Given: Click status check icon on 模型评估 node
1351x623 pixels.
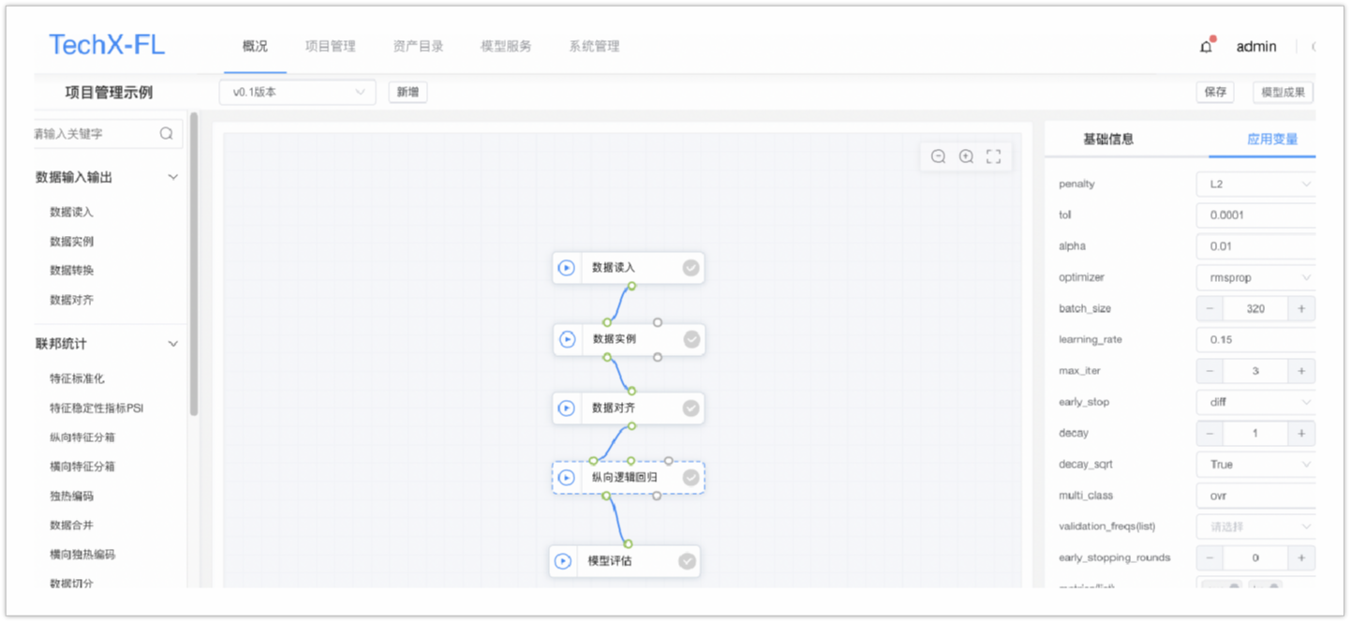Looking at the screenshot, I should (x=688, y=561).
